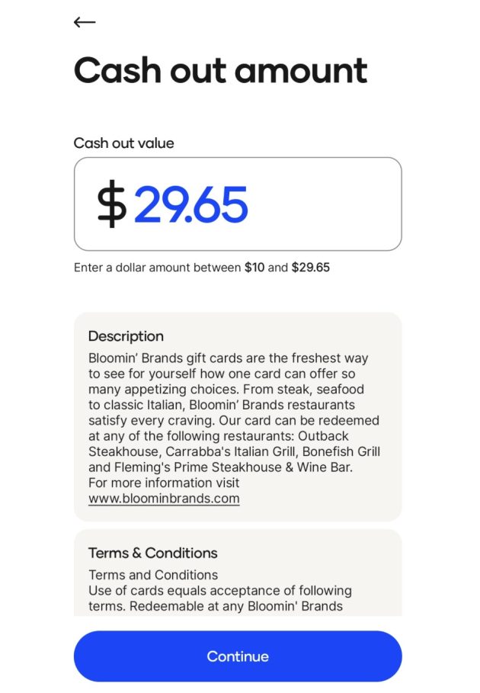The image size is (480, 693).
Task: Click the dollar sign symbol in amount box
Action: click(111, 204)
